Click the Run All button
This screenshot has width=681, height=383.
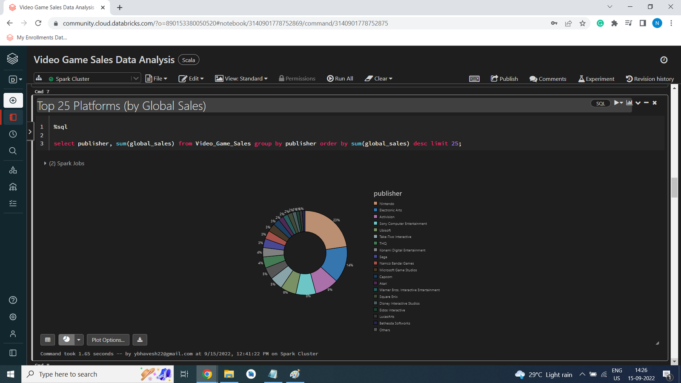(340, 78)
